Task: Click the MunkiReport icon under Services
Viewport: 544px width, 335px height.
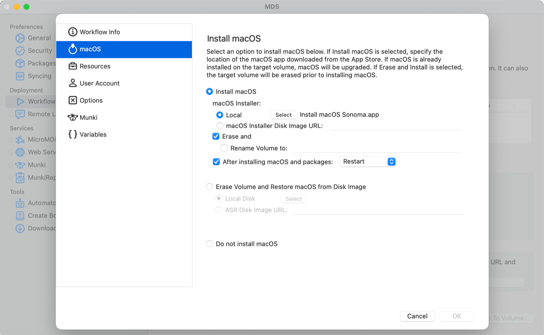Action: [20, 177]
